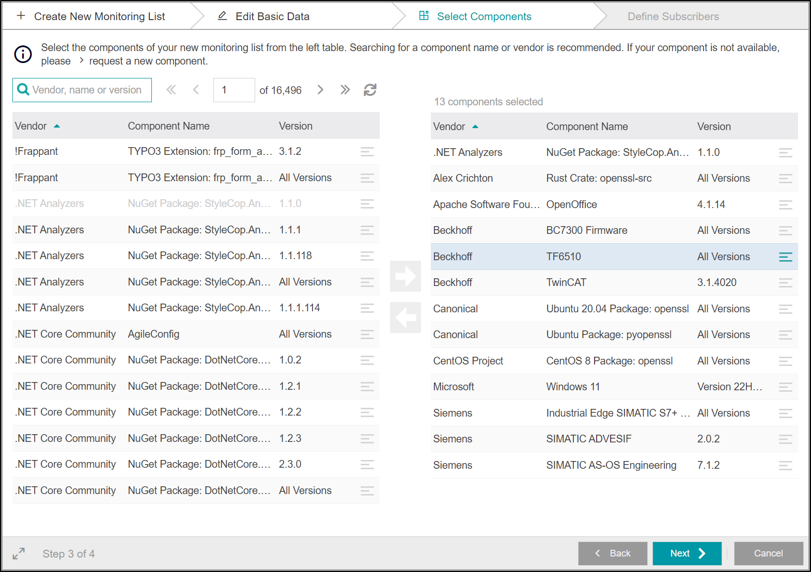811x572 pixels.
Task: Refresh the component list
Action: click(x=370, y=90)
